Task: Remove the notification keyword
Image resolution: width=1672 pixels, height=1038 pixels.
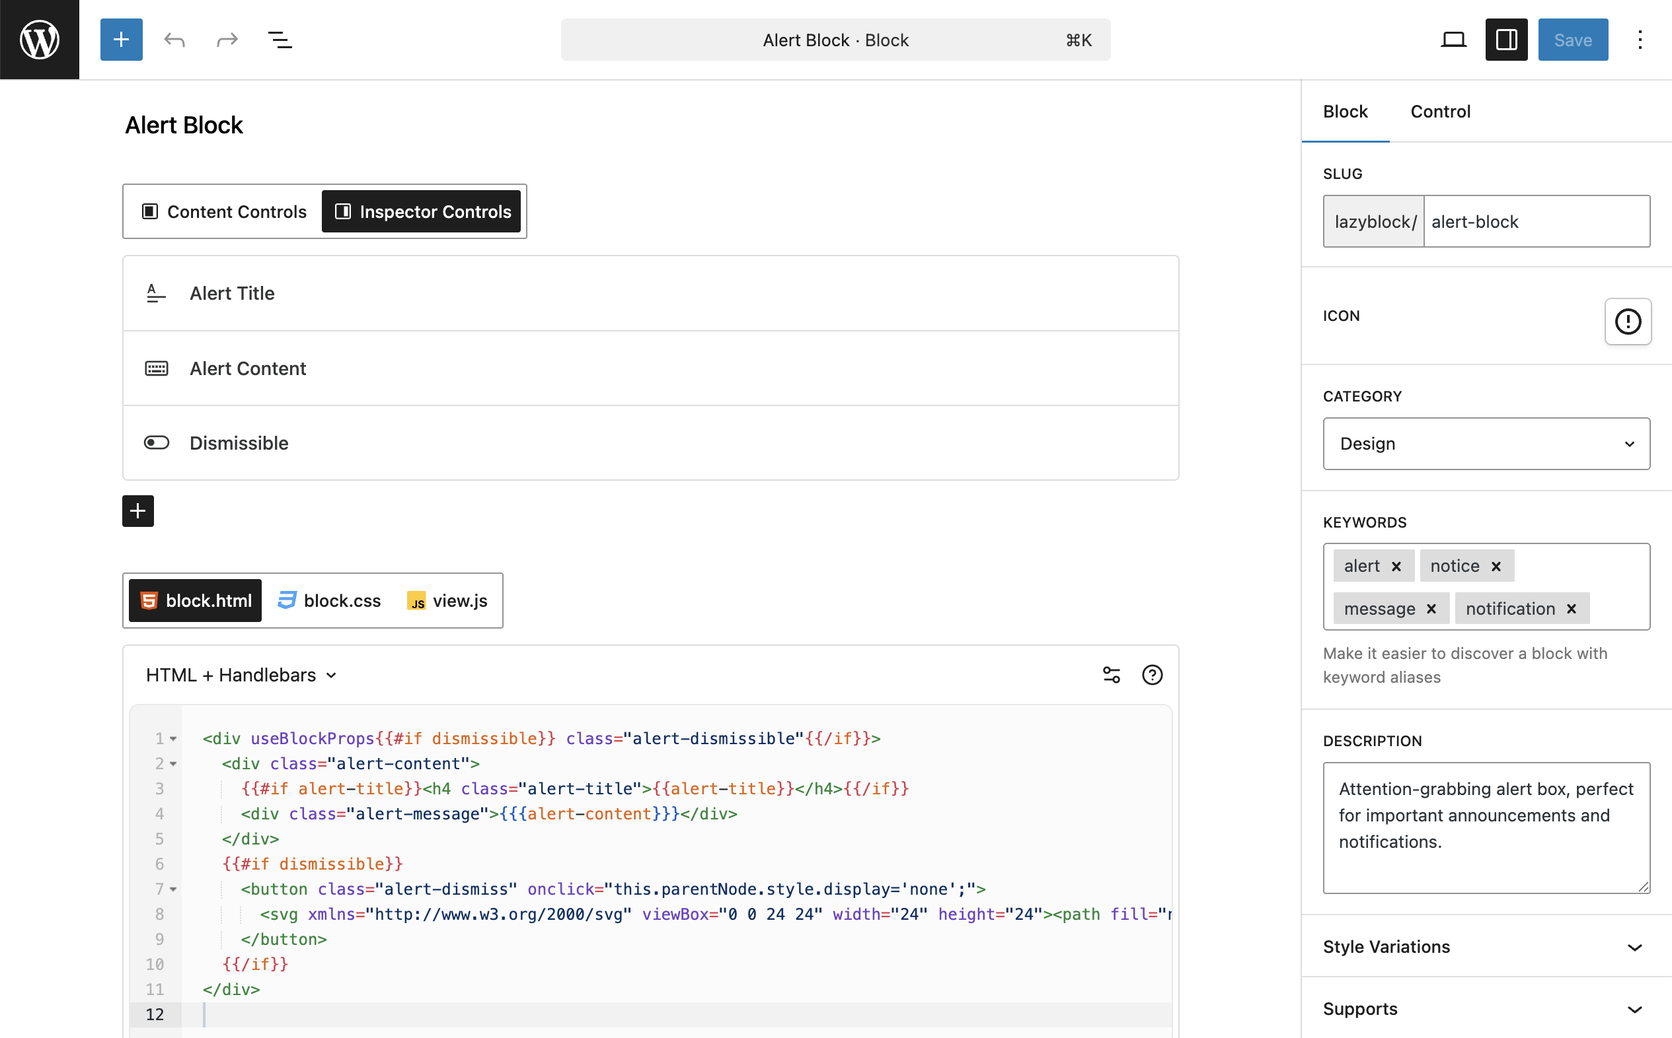Action: [1571, 609]
